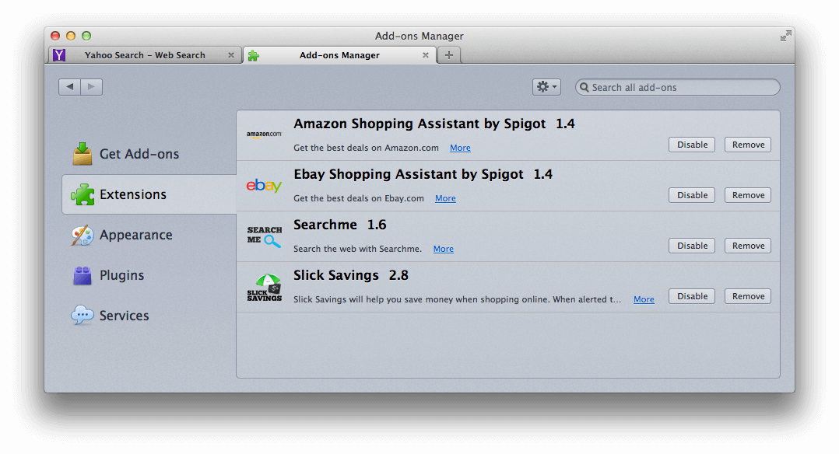Click the Appearance paint palette icon

point(82,235)
